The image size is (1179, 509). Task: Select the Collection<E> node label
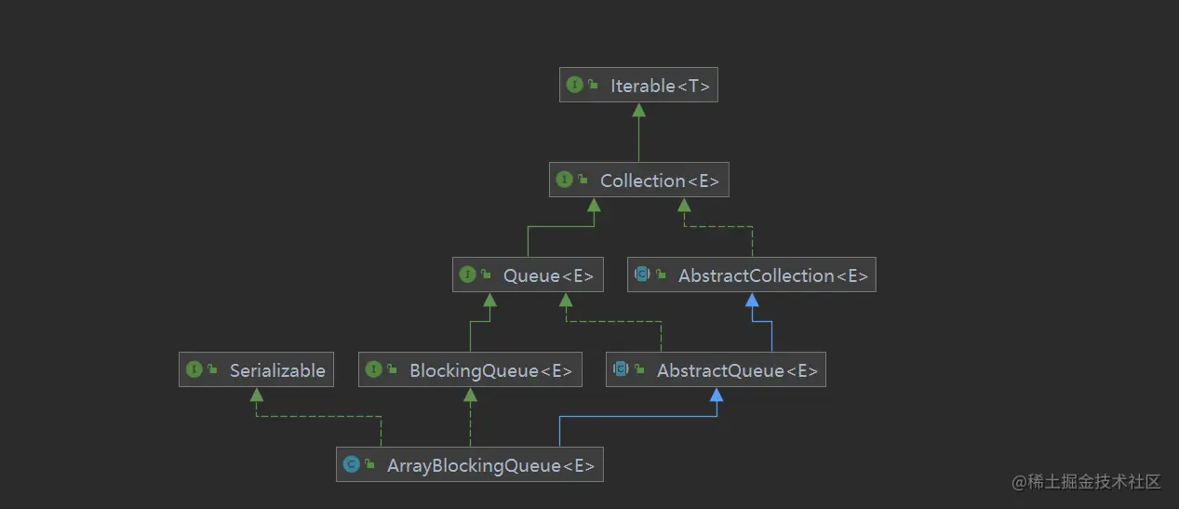pyautogui.click(x=659, y=181)
